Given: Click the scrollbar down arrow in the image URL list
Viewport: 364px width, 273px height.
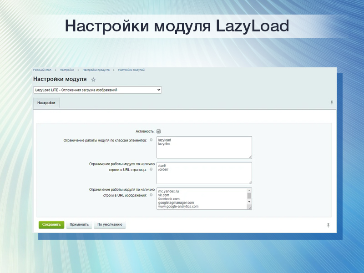Looking at the screenshot, I should pyautogui.click(x=249, y=202).
